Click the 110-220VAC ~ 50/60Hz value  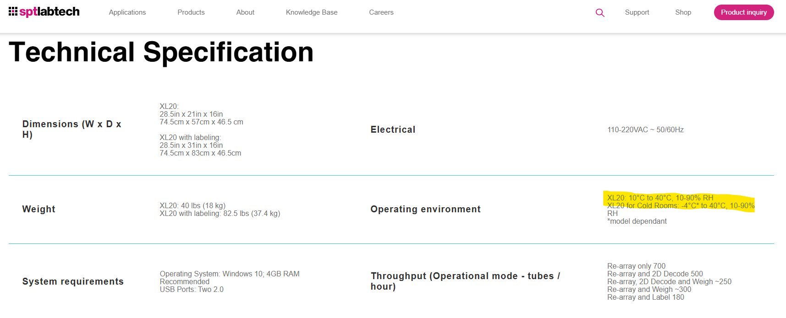tap(645, 130)
